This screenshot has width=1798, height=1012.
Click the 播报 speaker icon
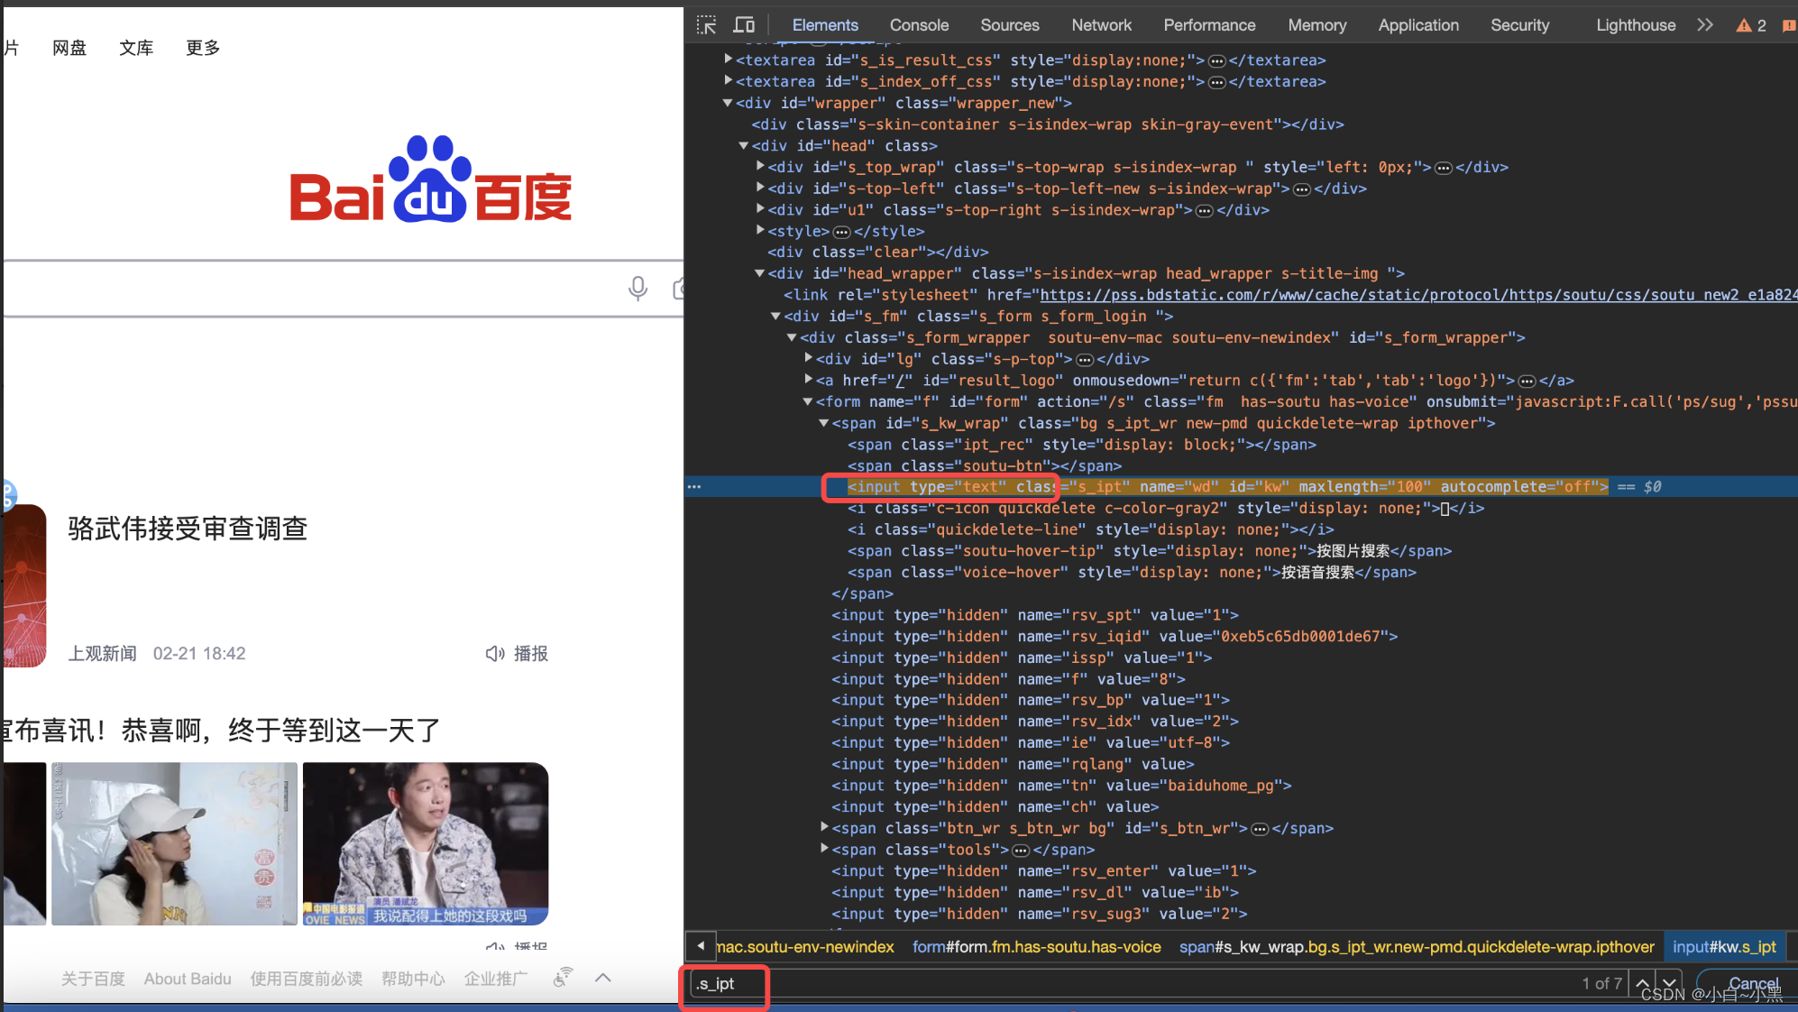click(495, 653)
